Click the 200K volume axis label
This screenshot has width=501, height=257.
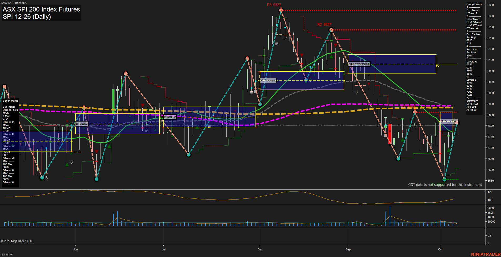pyautogui.click(x=491, y=208)
